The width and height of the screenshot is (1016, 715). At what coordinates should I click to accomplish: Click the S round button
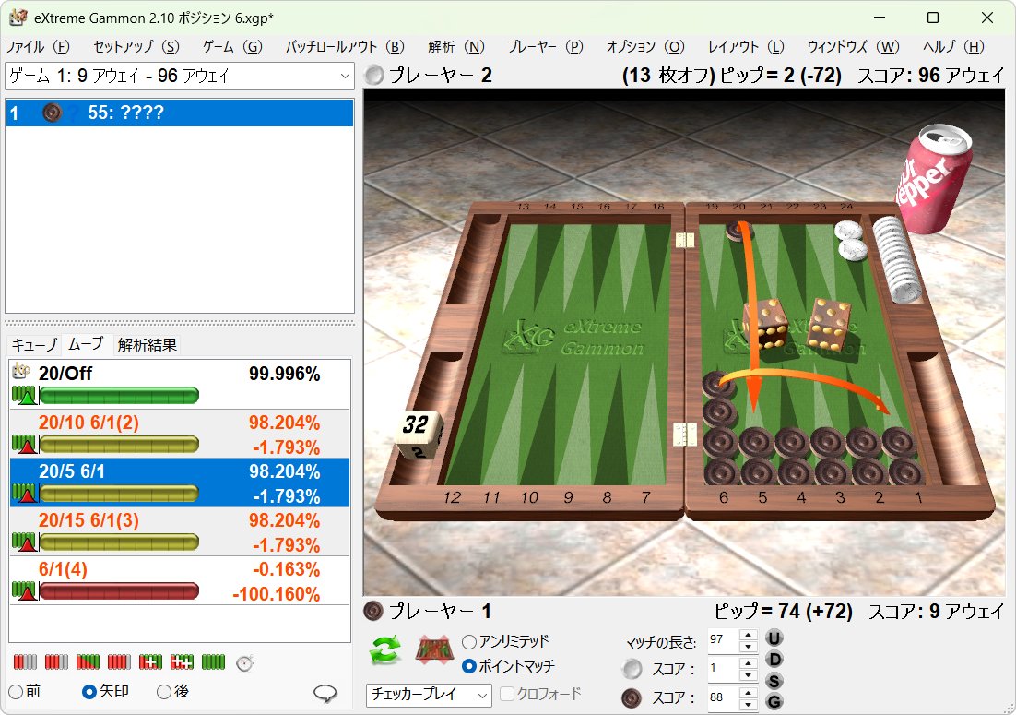pos(774,681)
